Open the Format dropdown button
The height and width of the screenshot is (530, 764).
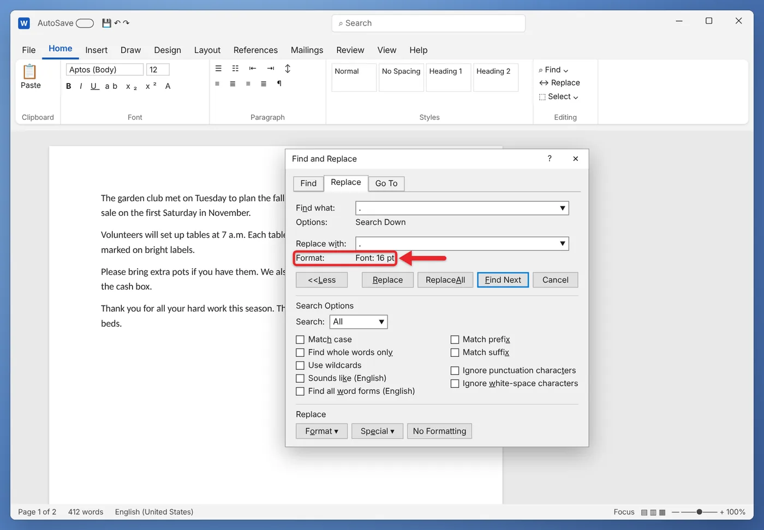click(321, 431)
